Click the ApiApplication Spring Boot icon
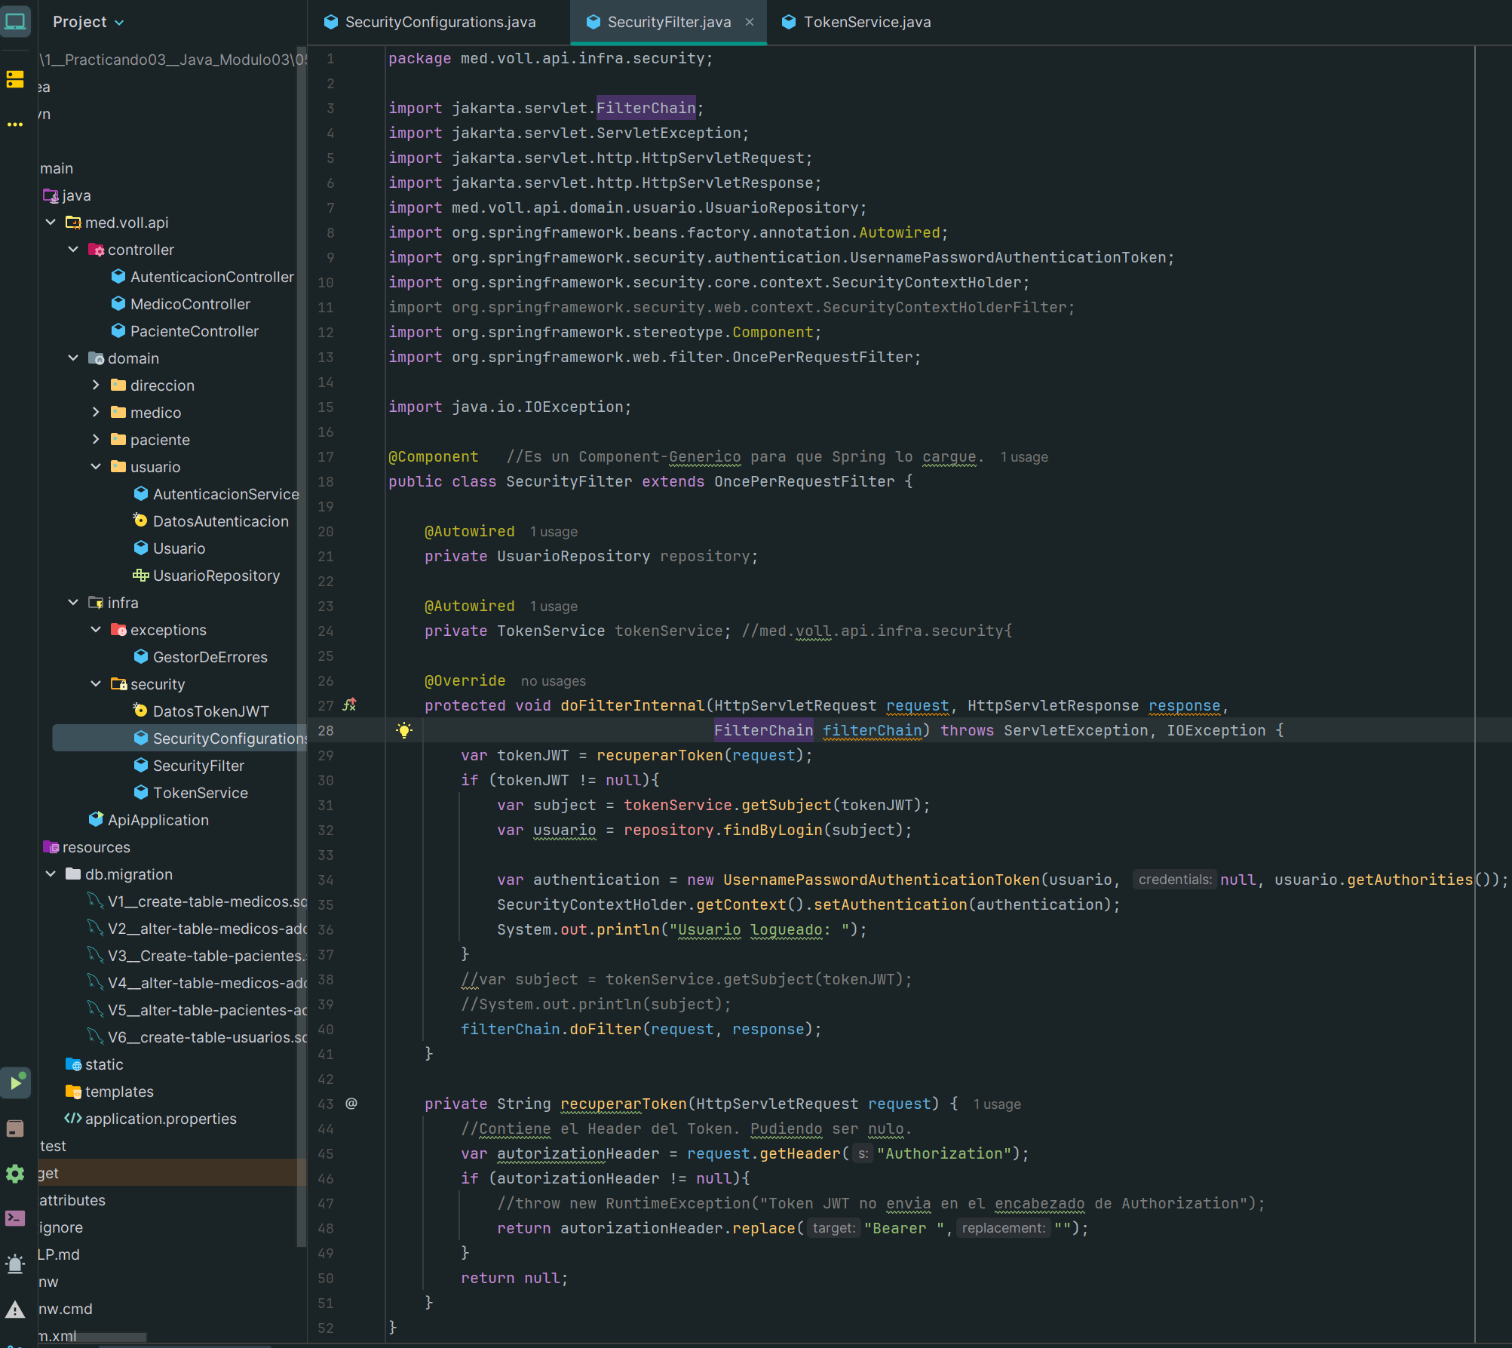The width and height of the screenshot is (1512, 1348). [x=96, y=819]
